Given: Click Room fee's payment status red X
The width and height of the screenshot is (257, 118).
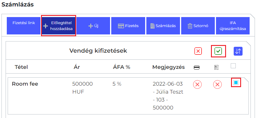Looking at the screenshot, I should [x=197, y=85].
